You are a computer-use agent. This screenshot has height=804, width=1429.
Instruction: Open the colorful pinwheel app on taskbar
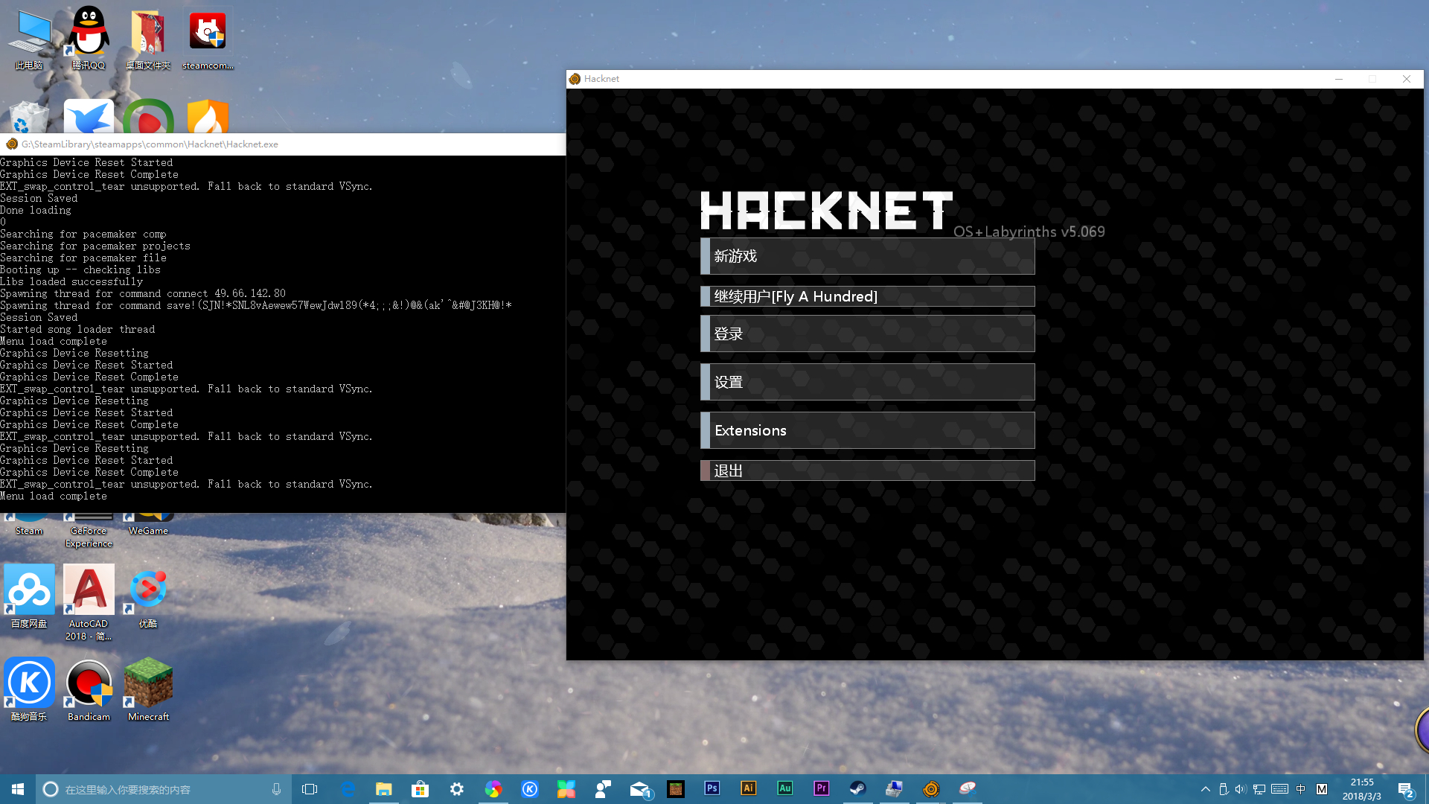pos(493,789)
